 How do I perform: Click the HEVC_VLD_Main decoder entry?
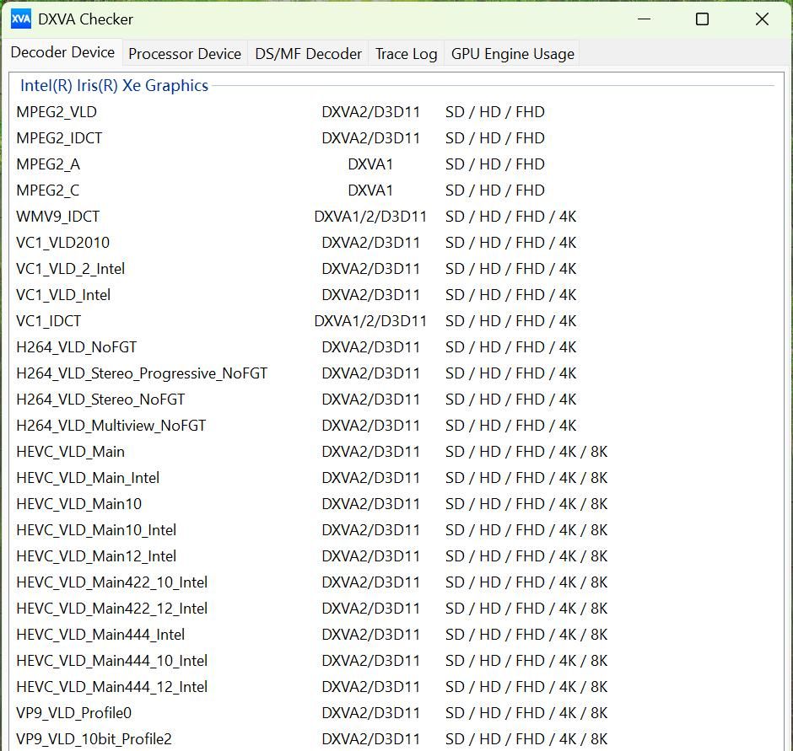[71, 452]
